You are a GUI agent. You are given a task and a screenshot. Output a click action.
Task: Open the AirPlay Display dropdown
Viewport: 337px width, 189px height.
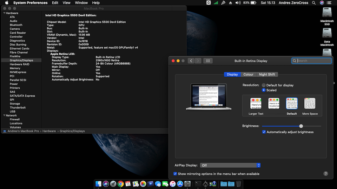[230, 165]
